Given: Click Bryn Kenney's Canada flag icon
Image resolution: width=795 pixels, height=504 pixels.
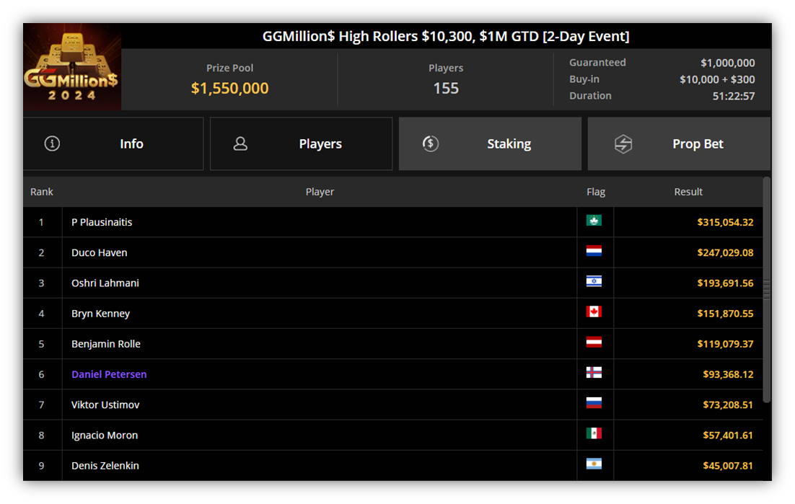Looking at the screenshot, I should [x=594, y=311].
